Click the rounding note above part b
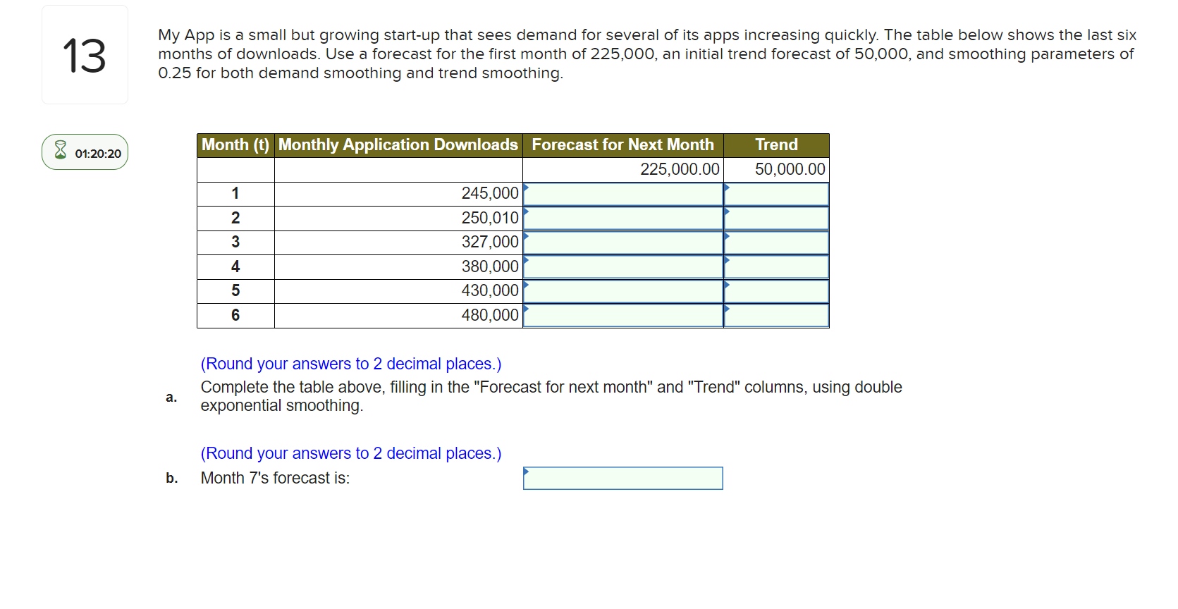 (351, 453)
